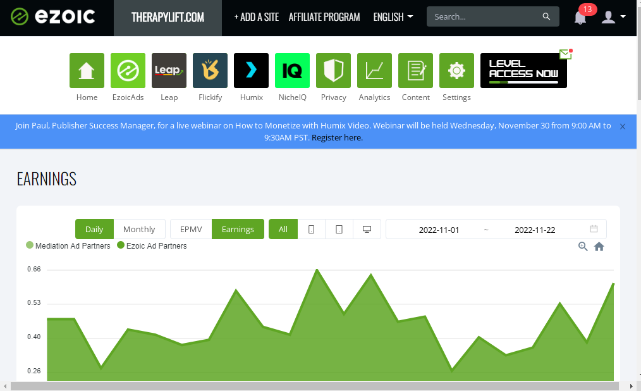The width and height of the screenshot is (641, 391).
Task: Switch chart to Monthly view
Action: 139,229
